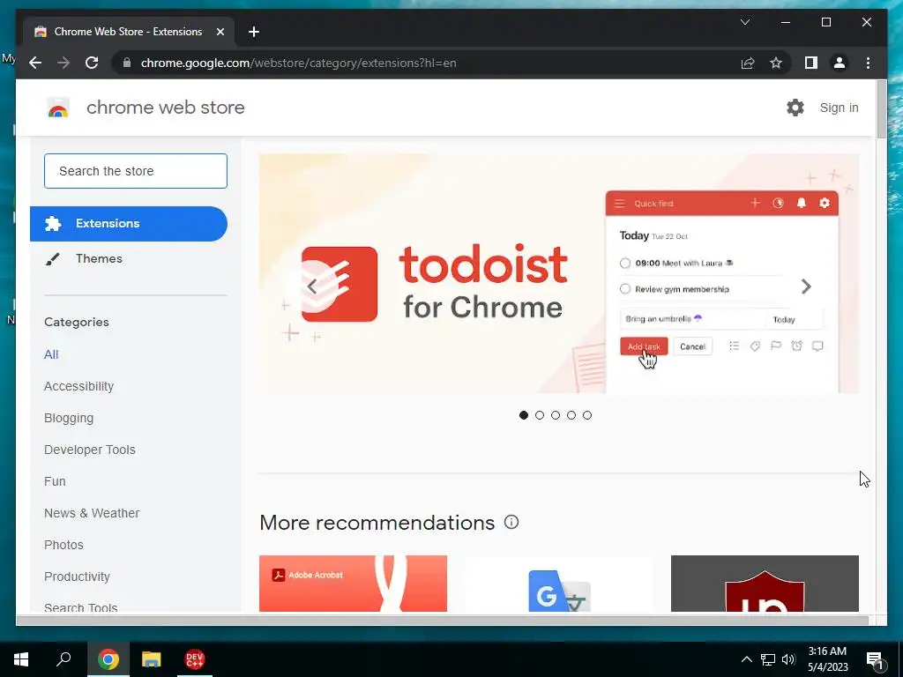The image size is (903, 677).
Task: Click the More recommendations info icon
Action: (x=511, y=522)
